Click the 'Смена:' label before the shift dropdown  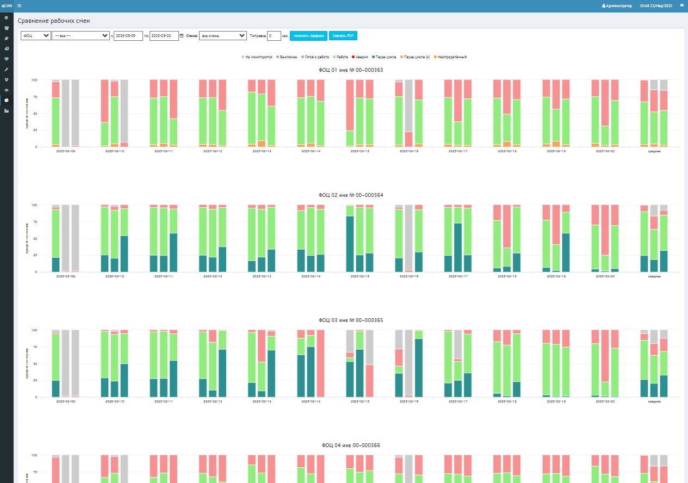pyautogui.click(x=192, y=36)
